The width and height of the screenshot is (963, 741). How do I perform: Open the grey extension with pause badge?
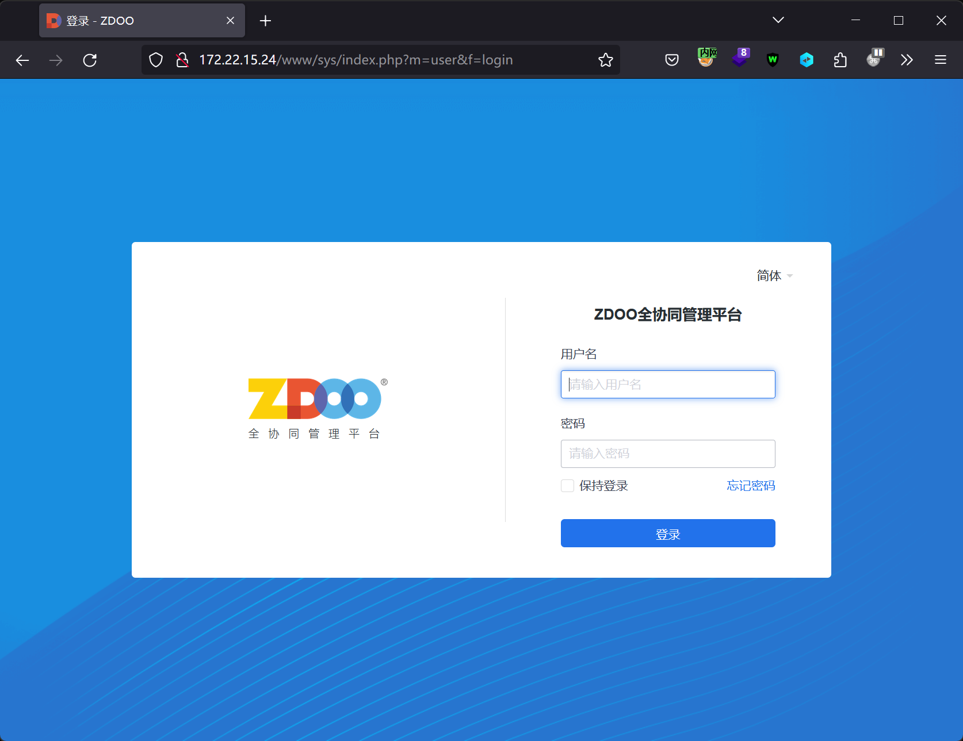[874, 58]
